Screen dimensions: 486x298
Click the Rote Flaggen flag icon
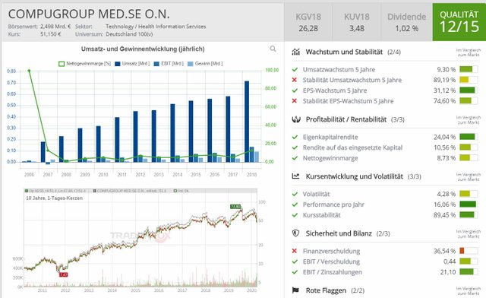(x=295, y=290)
